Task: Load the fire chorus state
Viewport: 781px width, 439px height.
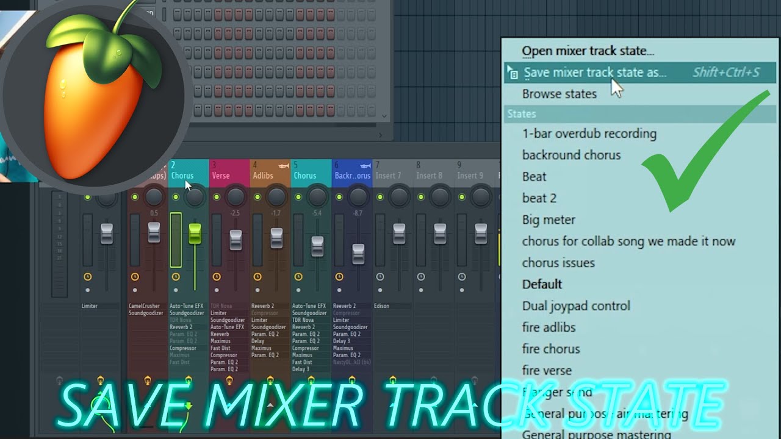Action: [x=551, y=349]
